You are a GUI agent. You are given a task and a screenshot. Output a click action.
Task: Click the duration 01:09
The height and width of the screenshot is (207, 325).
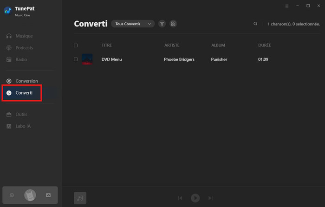pos(263,59)
